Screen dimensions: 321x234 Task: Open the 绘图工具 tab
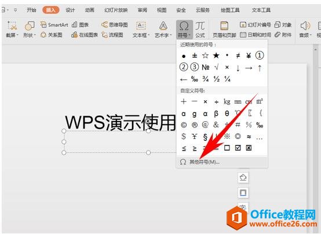[x=230, y=10]
